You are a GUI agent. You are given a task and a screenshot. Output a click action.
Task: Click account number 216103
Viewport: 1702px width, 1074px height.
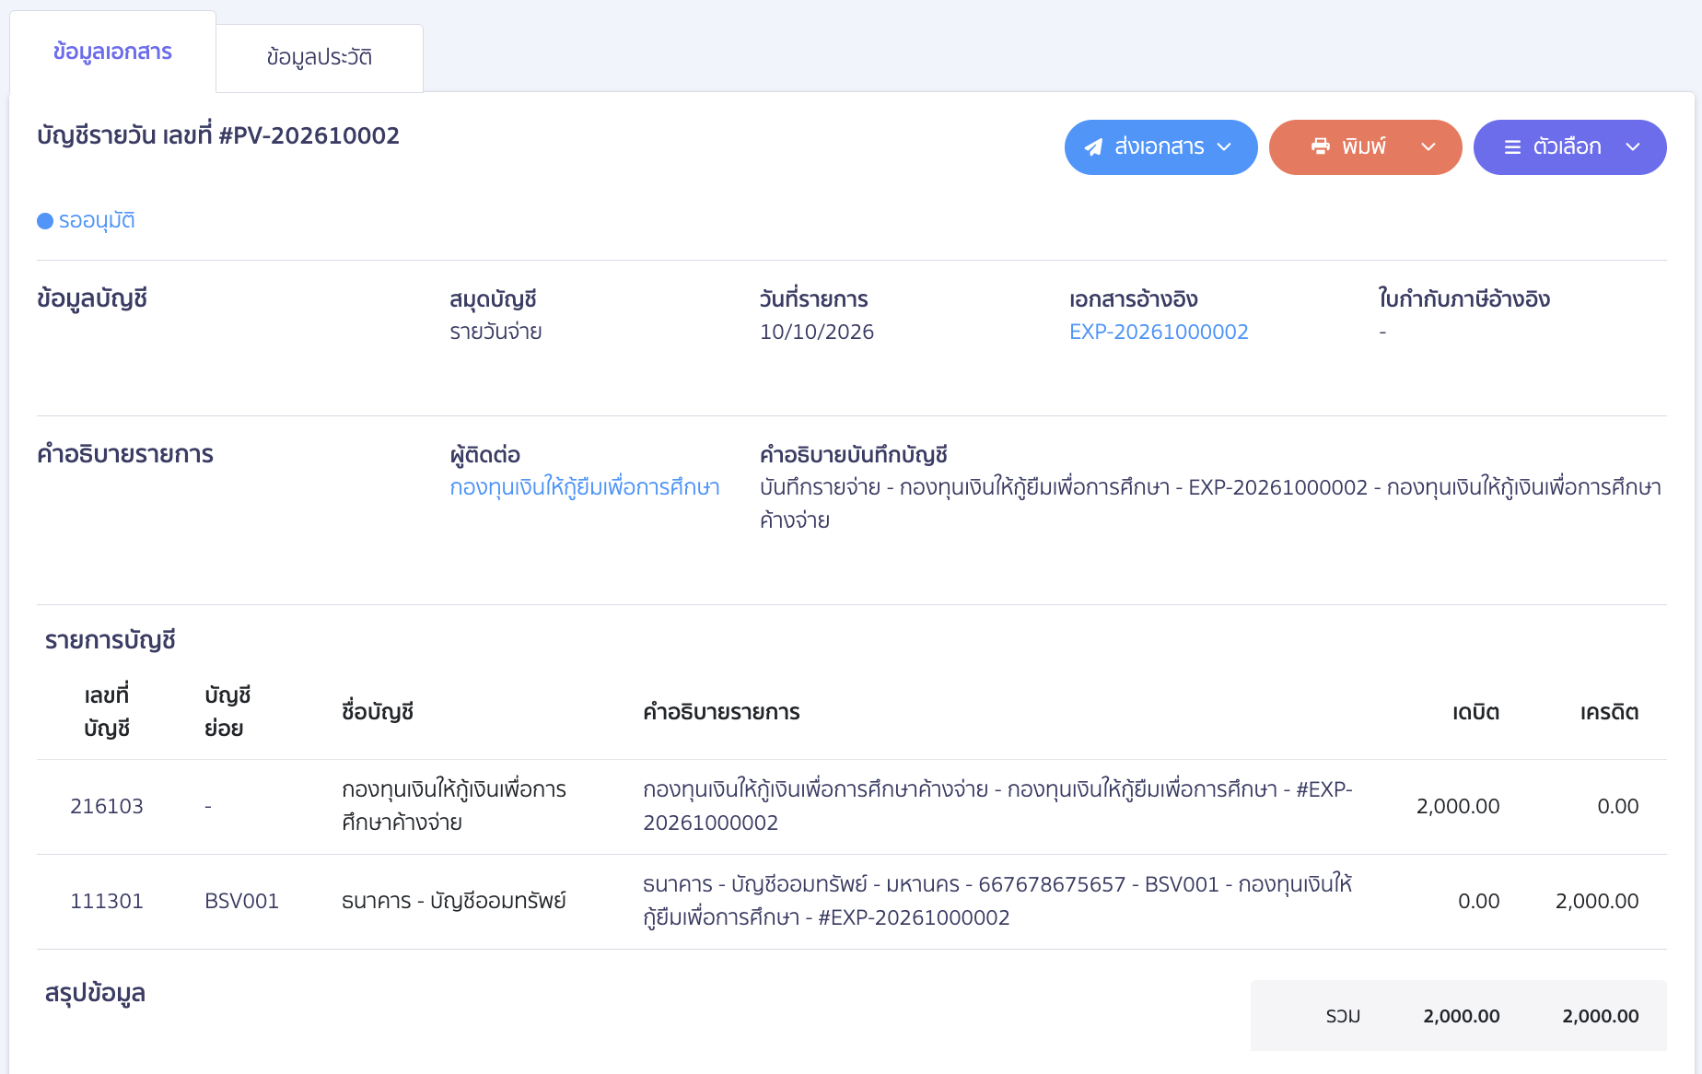107,806
